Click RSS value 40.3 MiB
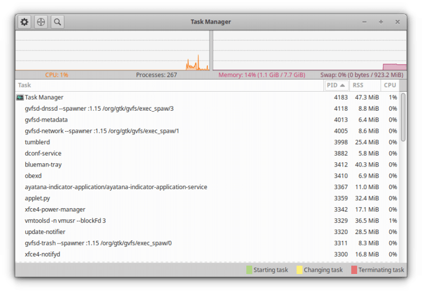 [367, 164]
